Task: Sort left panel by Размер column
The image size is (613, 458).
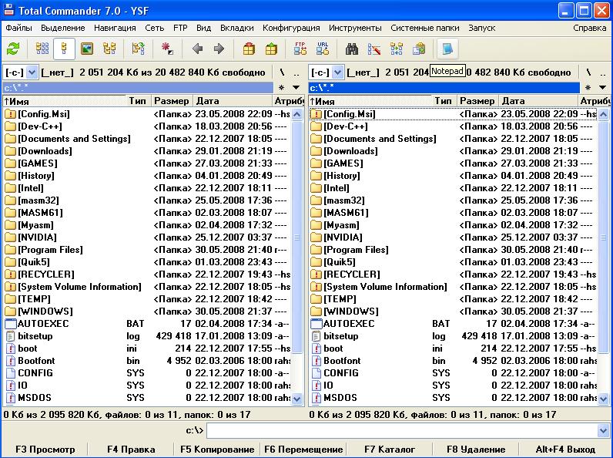Action: coord(171,101)
